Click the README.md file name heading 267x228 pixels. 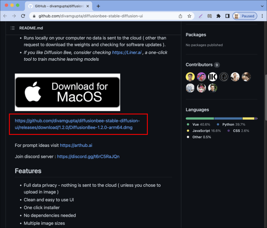pyautogui.click(x=31, y=28)
